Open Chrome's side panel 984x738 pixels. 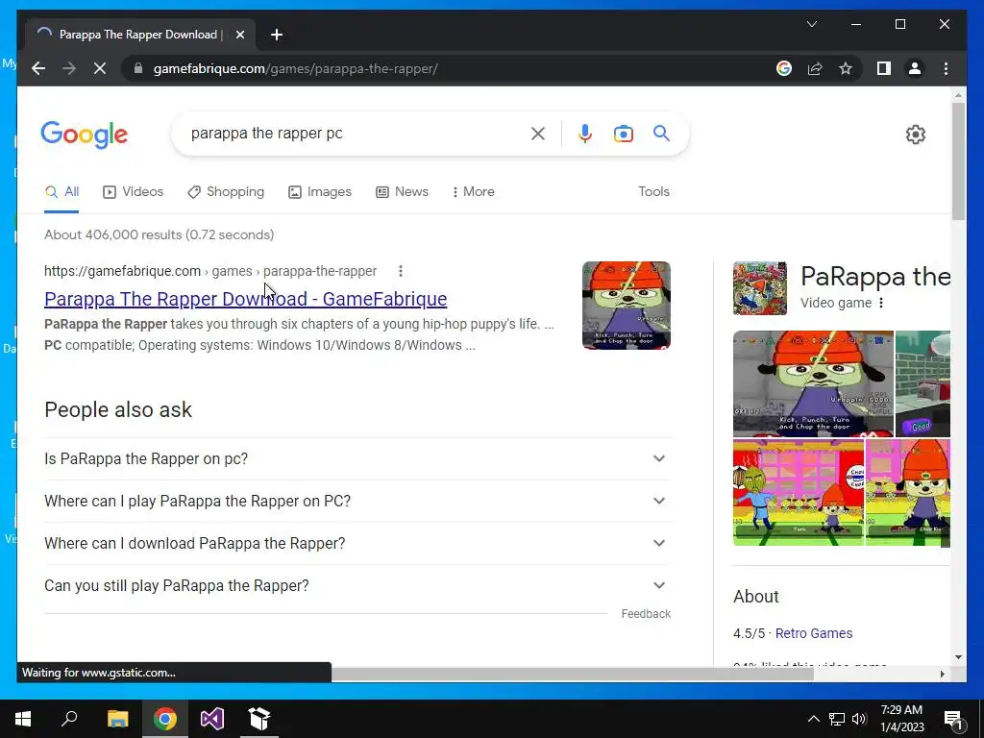pos(884,68)
